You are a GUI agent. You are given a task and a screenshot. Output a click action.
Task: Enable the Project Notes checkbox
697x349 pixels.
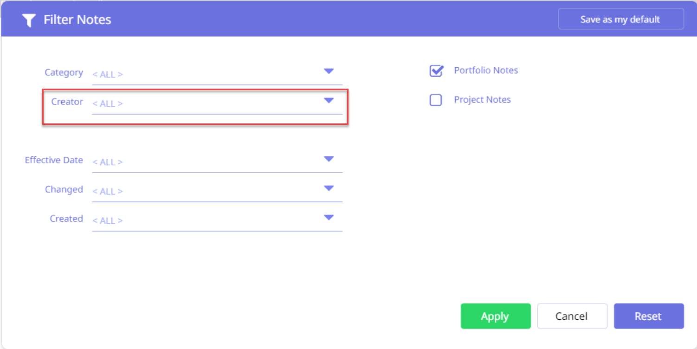(436, 100)
